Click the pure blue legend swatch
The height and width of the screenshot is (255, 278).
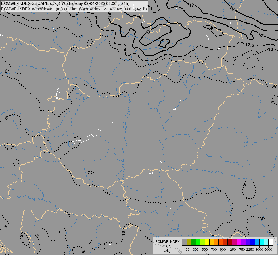pos(252,243)
